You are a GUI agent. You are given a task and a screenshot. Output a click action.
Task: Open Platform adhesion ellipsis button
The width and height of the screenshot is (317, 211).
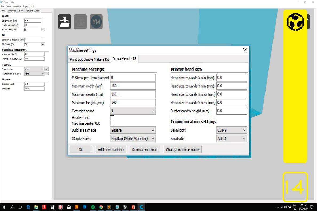coord(47,74)
